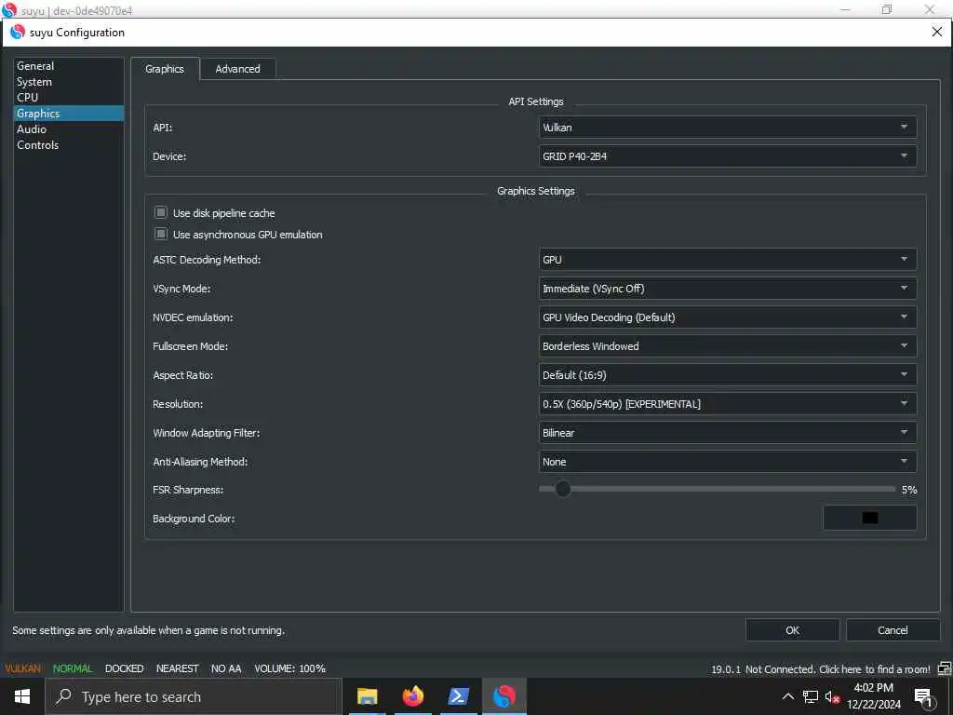The width and height of the screenshot is (953, 715).
Task: Toggle the VULKAN status bar button
Action: tap(23, 668)
